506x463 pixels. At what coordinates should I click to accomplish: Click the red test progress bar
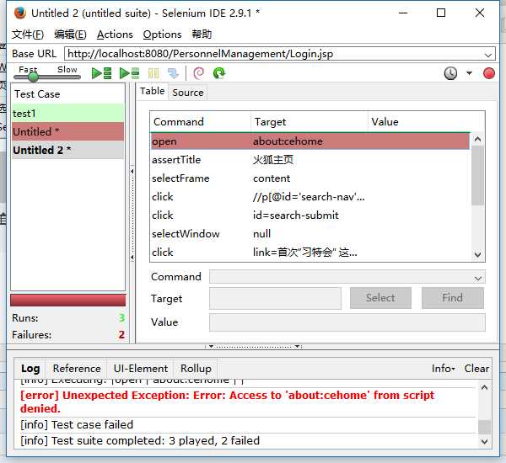67,300
